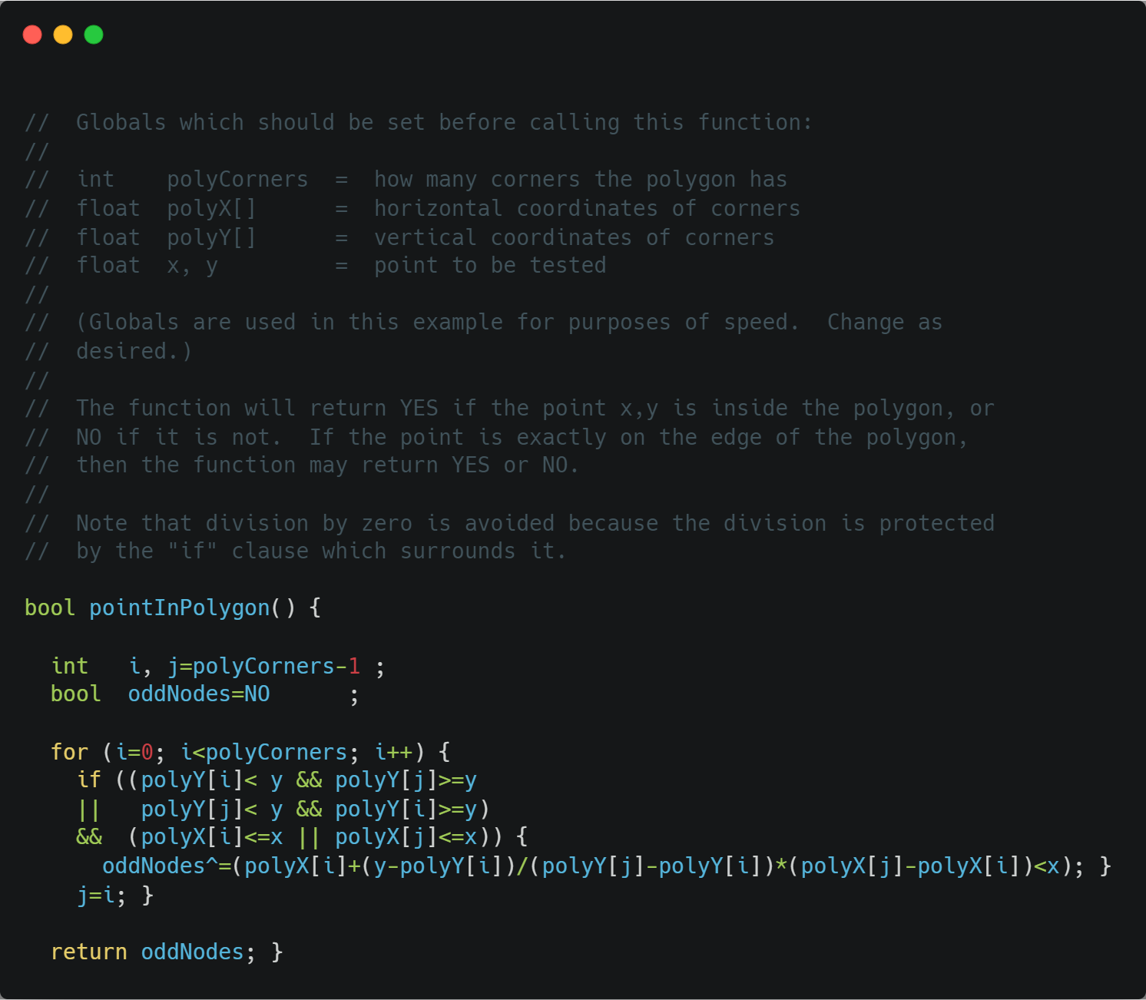Click the pointInPolygon function name
The width and height of the screenshot is (1146, 1000).
tap(180, 608)
